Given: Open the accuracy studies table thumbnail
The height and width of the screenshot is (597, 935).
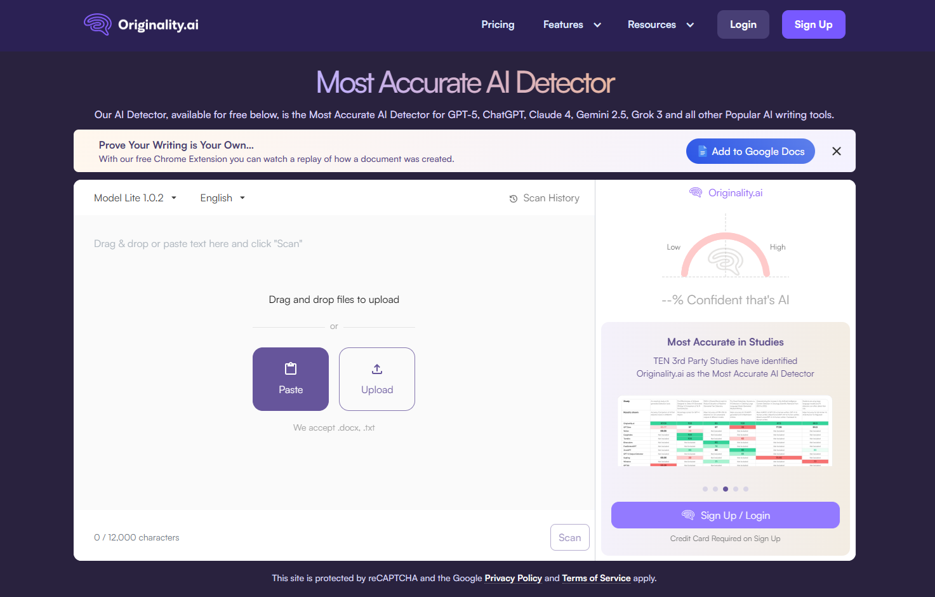Looking at the screenshot, I should coord(725,431).
